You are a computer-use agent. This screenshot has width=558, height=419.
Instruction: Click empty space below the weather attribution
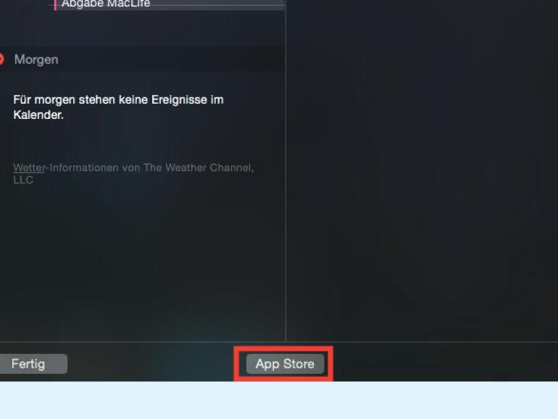142,263
